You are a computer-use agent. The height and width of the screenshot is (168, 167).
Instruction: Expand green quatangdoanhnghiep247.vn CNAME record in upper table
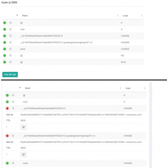(x=5, y=42)
